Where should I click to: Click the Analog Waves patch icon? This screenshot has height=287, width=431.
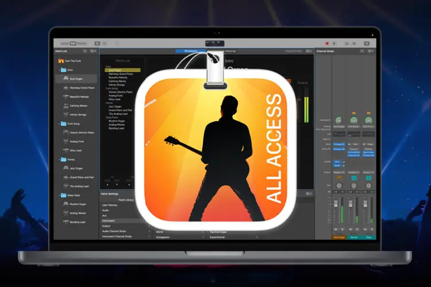(66, 213)
